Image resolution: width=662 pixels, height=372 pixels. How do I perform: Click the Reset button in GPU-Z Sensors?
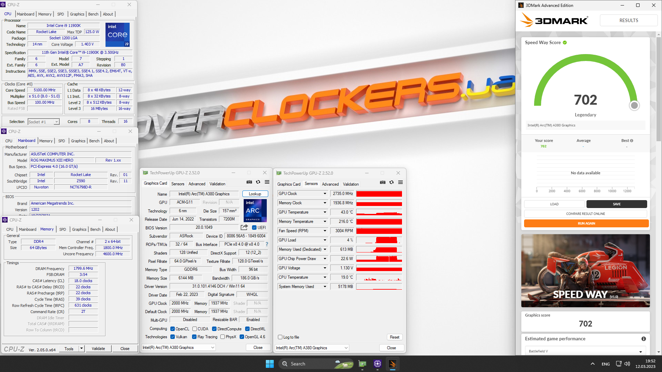[394, 337]
